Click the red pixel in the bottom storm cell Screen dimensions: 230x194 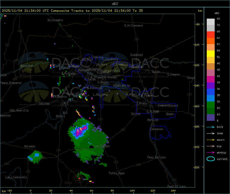point(80,178)
